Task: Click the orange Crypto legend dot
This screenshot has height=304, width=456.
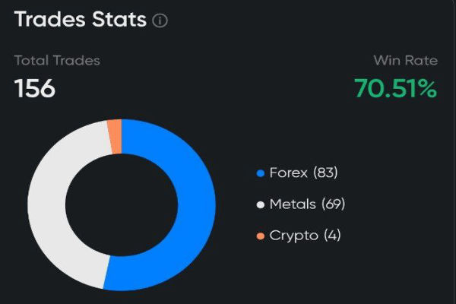Action: [261, 236]
